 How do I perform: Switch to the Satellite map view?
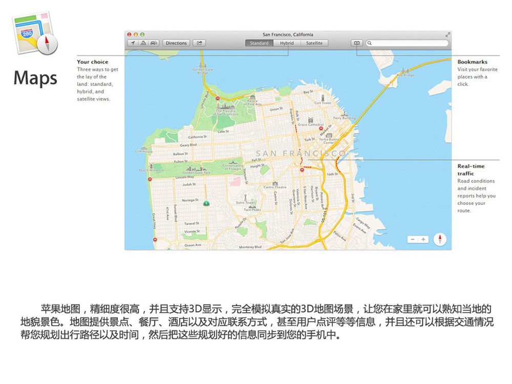point(314,43)
